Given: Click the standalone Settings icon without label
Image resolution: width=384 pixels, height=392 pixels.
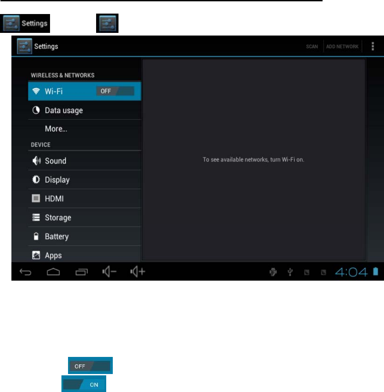Looking at the screenshot, I should coord(108,23).
